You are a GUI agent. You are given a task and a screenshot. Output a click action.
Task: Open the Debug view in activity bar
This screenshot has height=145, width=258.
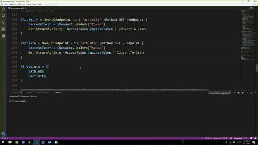[3, 29]
